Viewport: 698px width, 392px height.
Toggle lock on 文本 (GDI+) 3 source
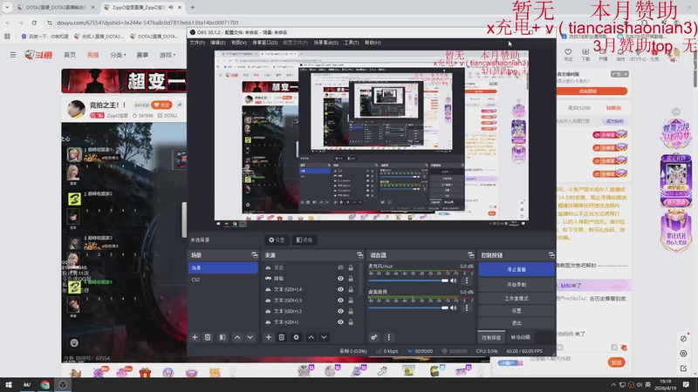coord(351,300)
